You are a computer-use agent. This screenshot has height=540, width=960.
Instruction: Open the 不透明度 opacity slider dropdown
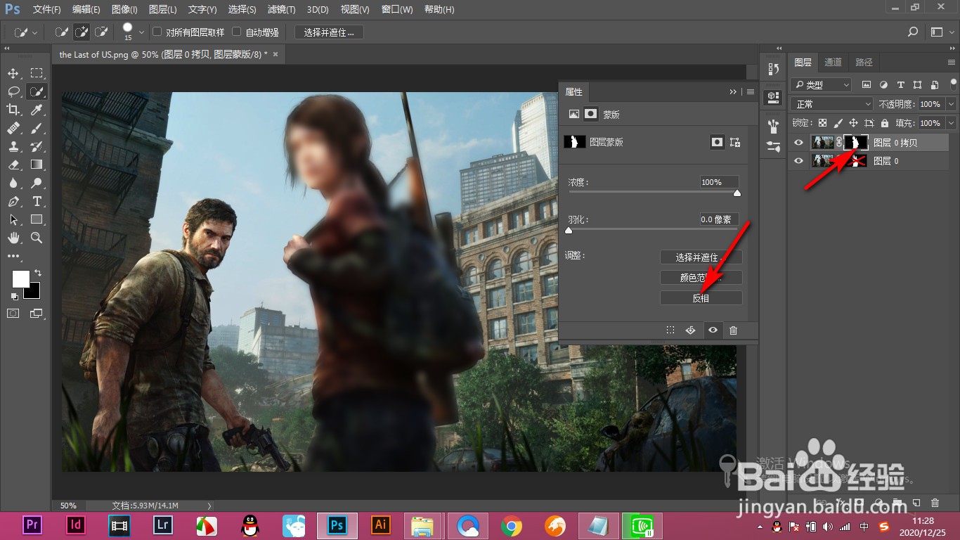951,103
